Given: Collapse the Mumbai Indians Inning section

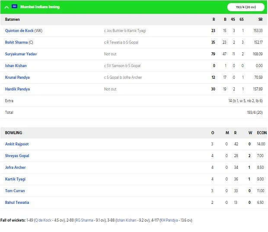Looking at the screenshot, I should click(6, 7).
